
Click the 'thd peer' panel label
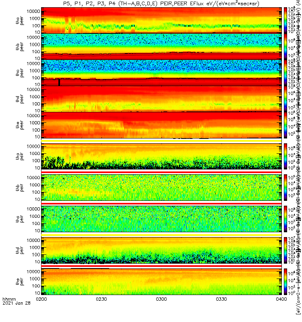coord(20,99)
